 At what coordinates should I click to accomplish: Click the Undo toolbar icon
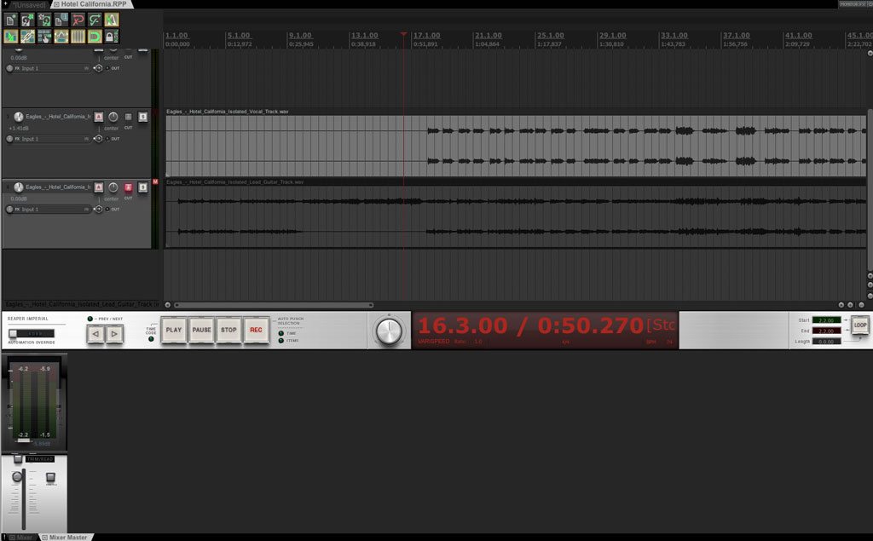coord(78,20)
